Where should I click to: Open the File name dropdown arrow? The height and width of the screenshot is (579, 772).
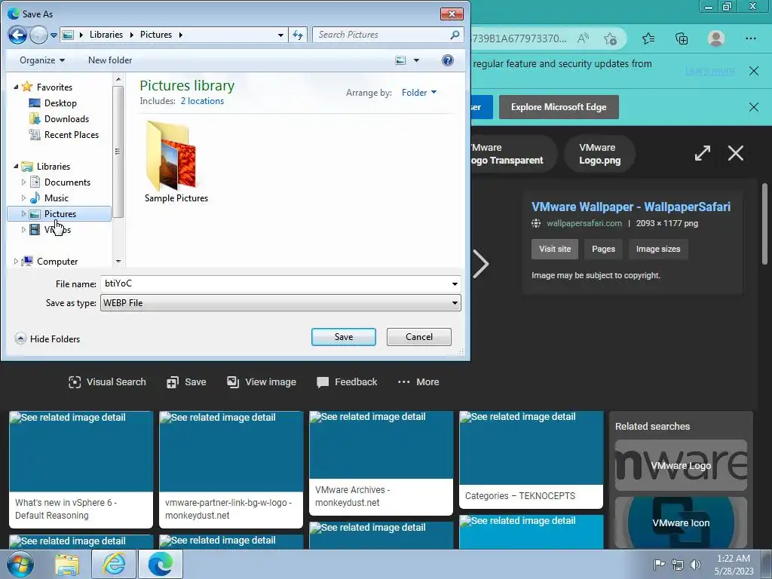[455, 283]
